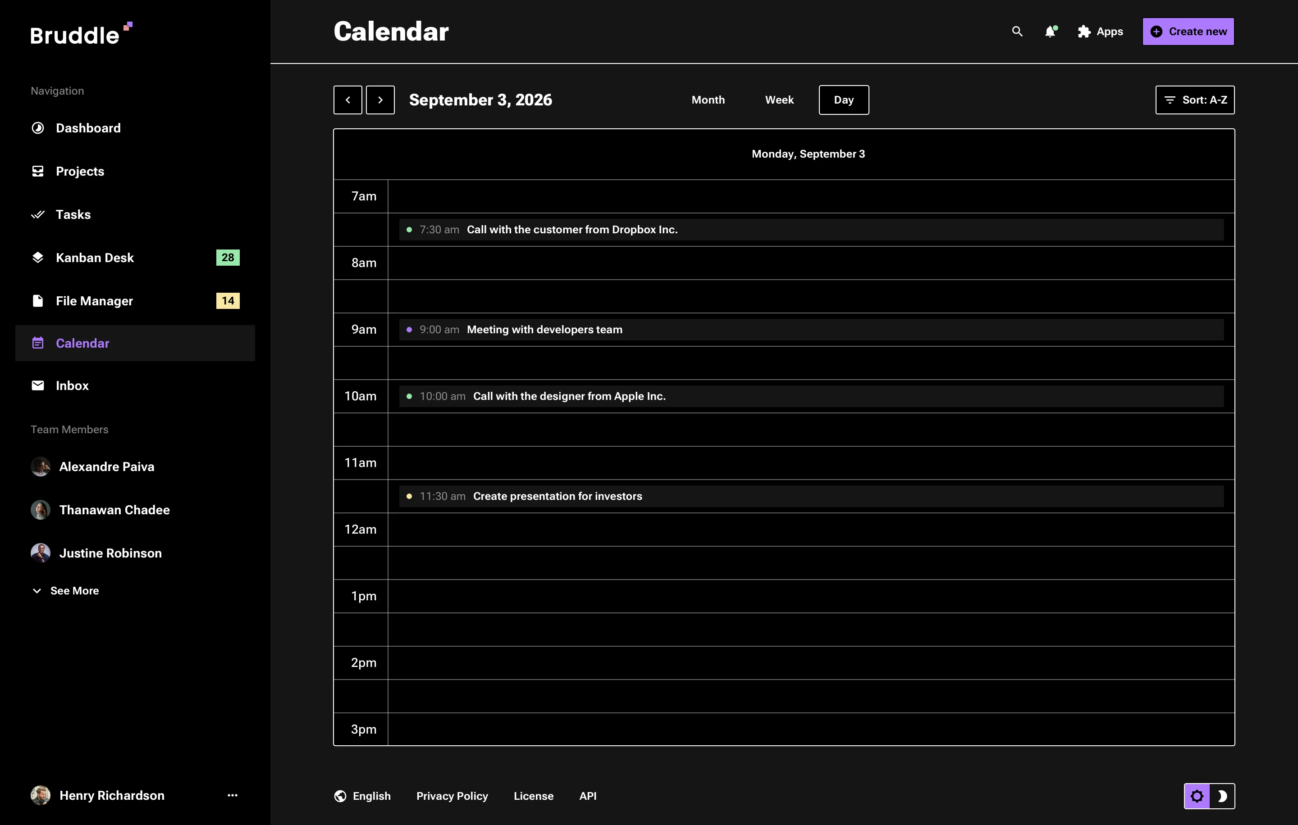Open the Privacy Policy link
This screenshot has width=1298, height=825.
coord(452,796)
